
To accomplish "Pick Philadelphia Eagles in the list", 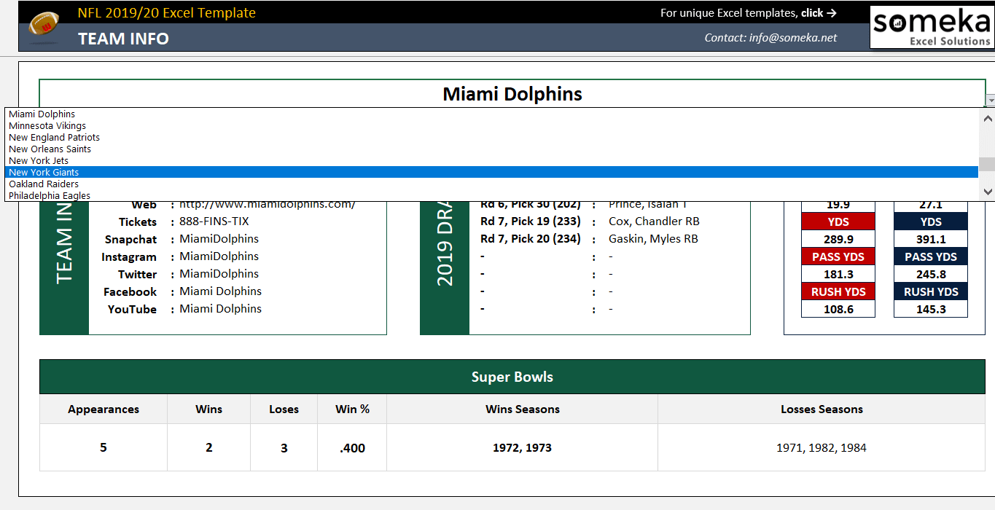I will [491, 195].
